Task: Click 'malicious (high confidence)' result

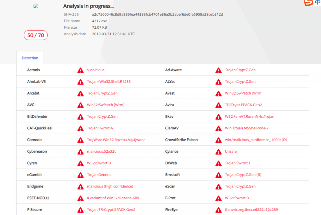Action: 110,187
